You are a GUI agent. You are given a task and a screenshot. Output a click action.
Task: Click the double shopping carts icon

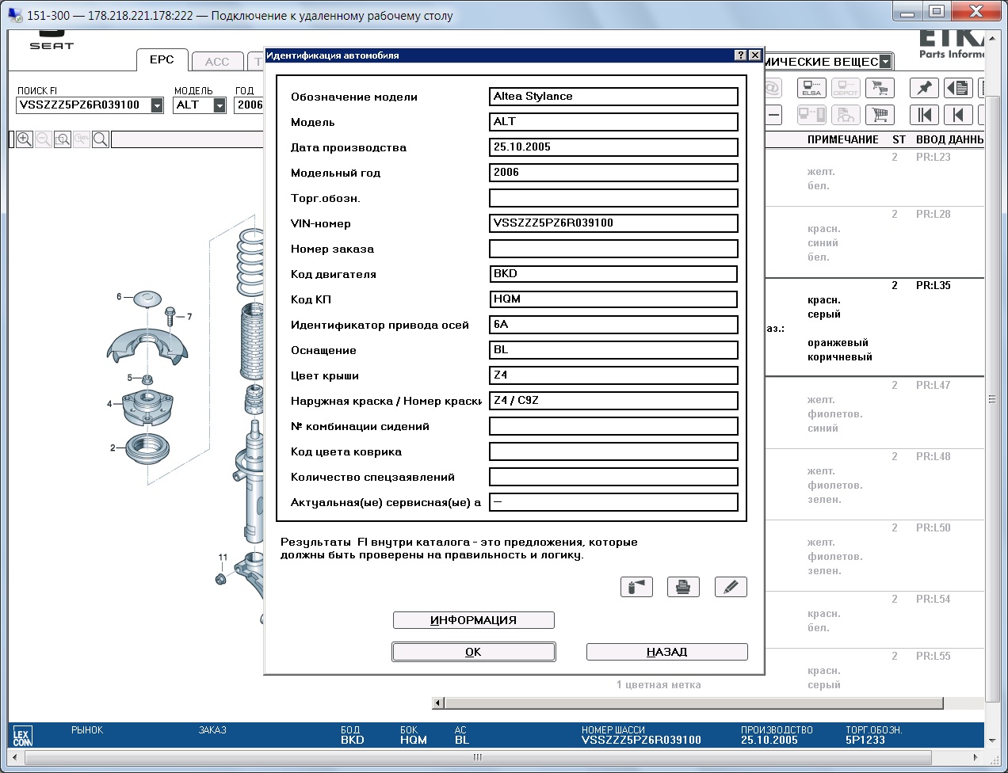pos(880,88)
